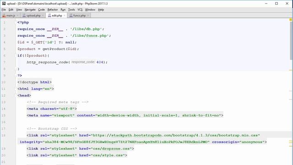
Task: Click the JavaScript file icon on main.js tab
Action: [x=4, y=16]
